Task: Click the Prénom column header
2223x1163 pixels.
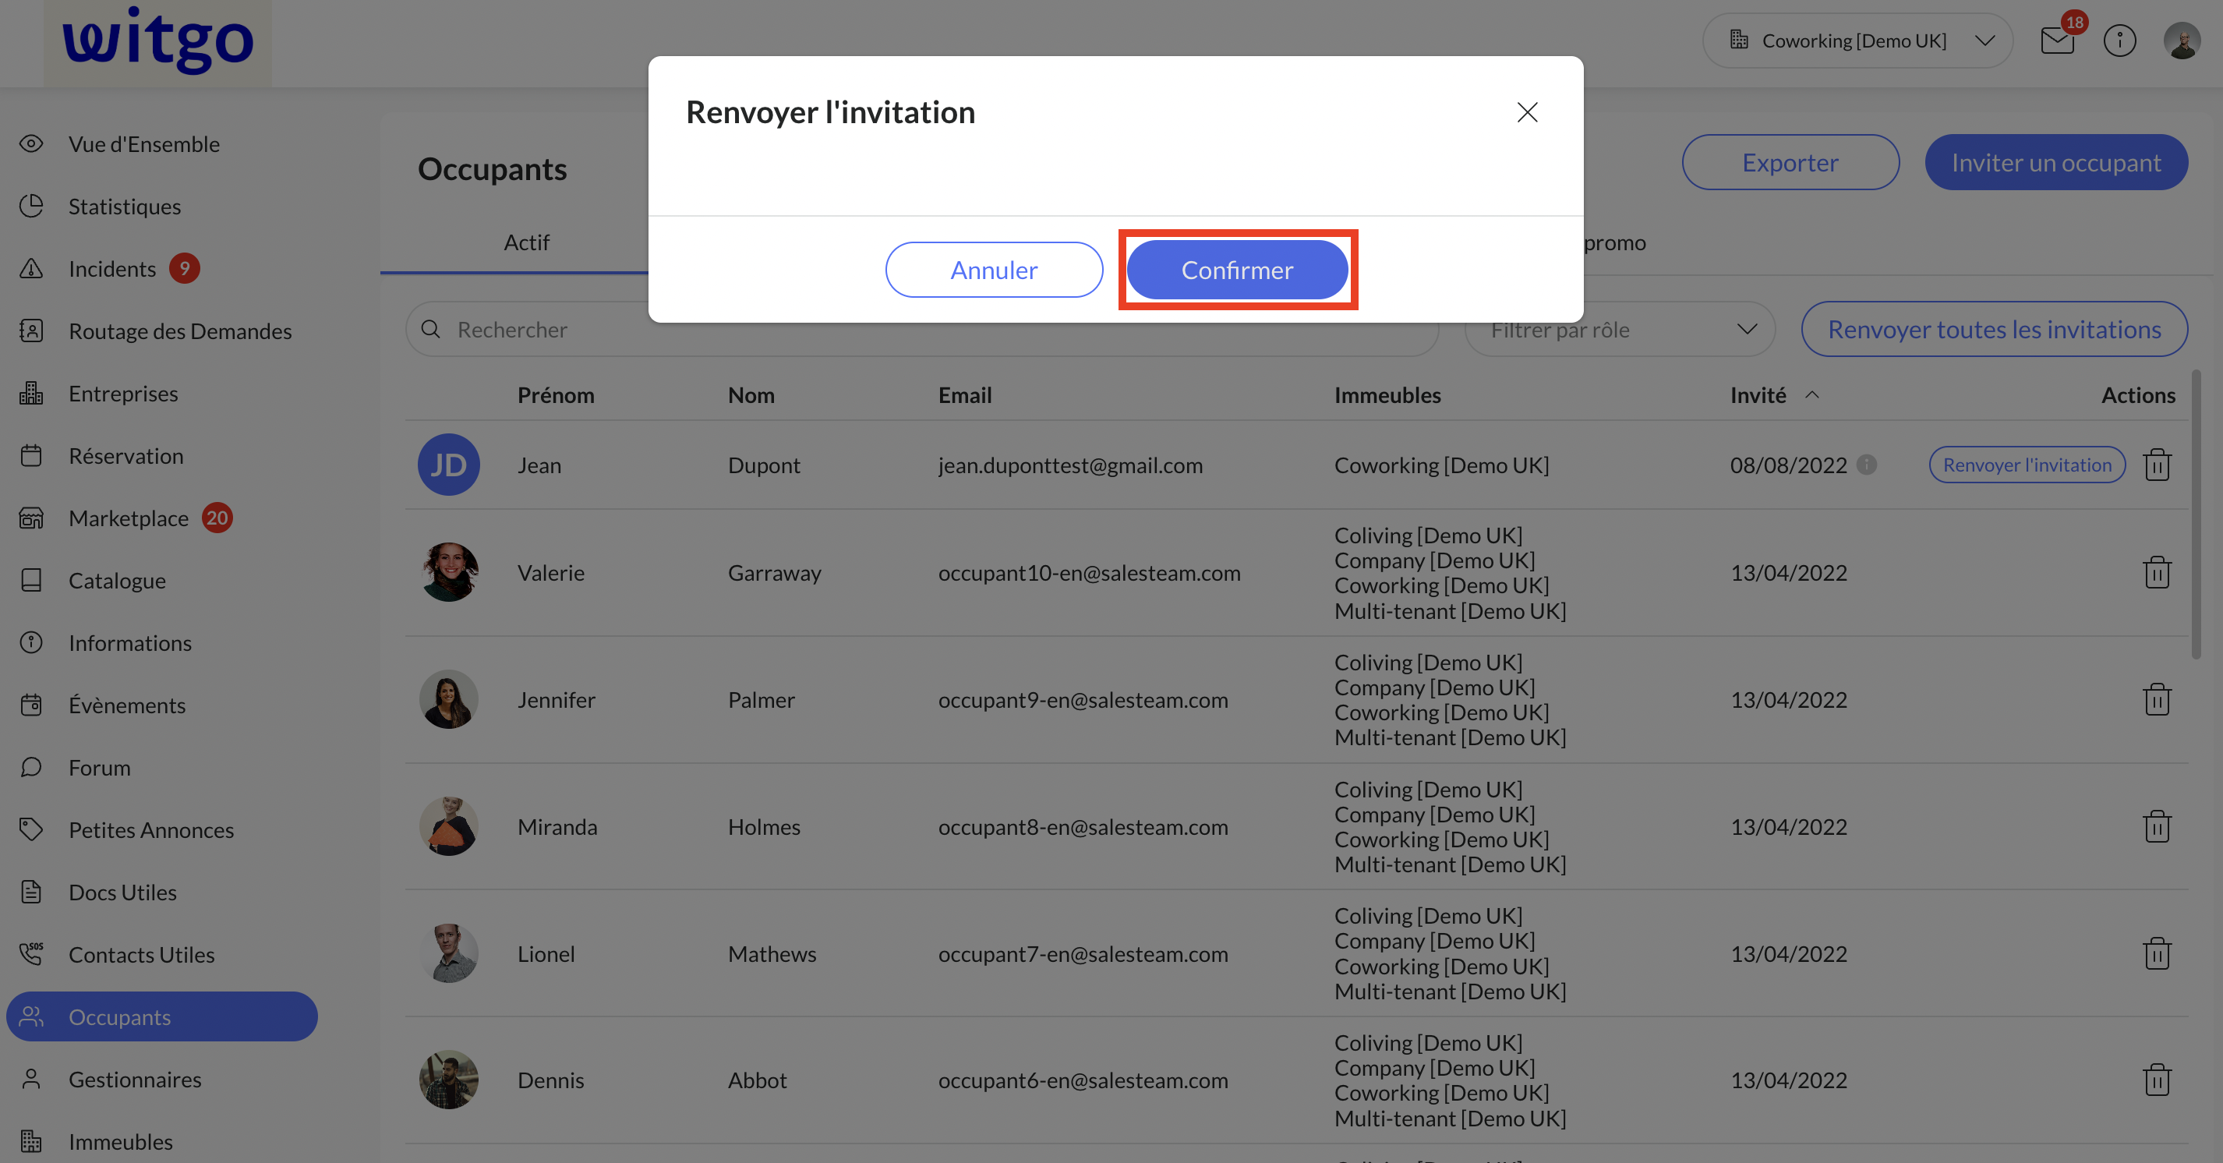Action: point(556,394)
